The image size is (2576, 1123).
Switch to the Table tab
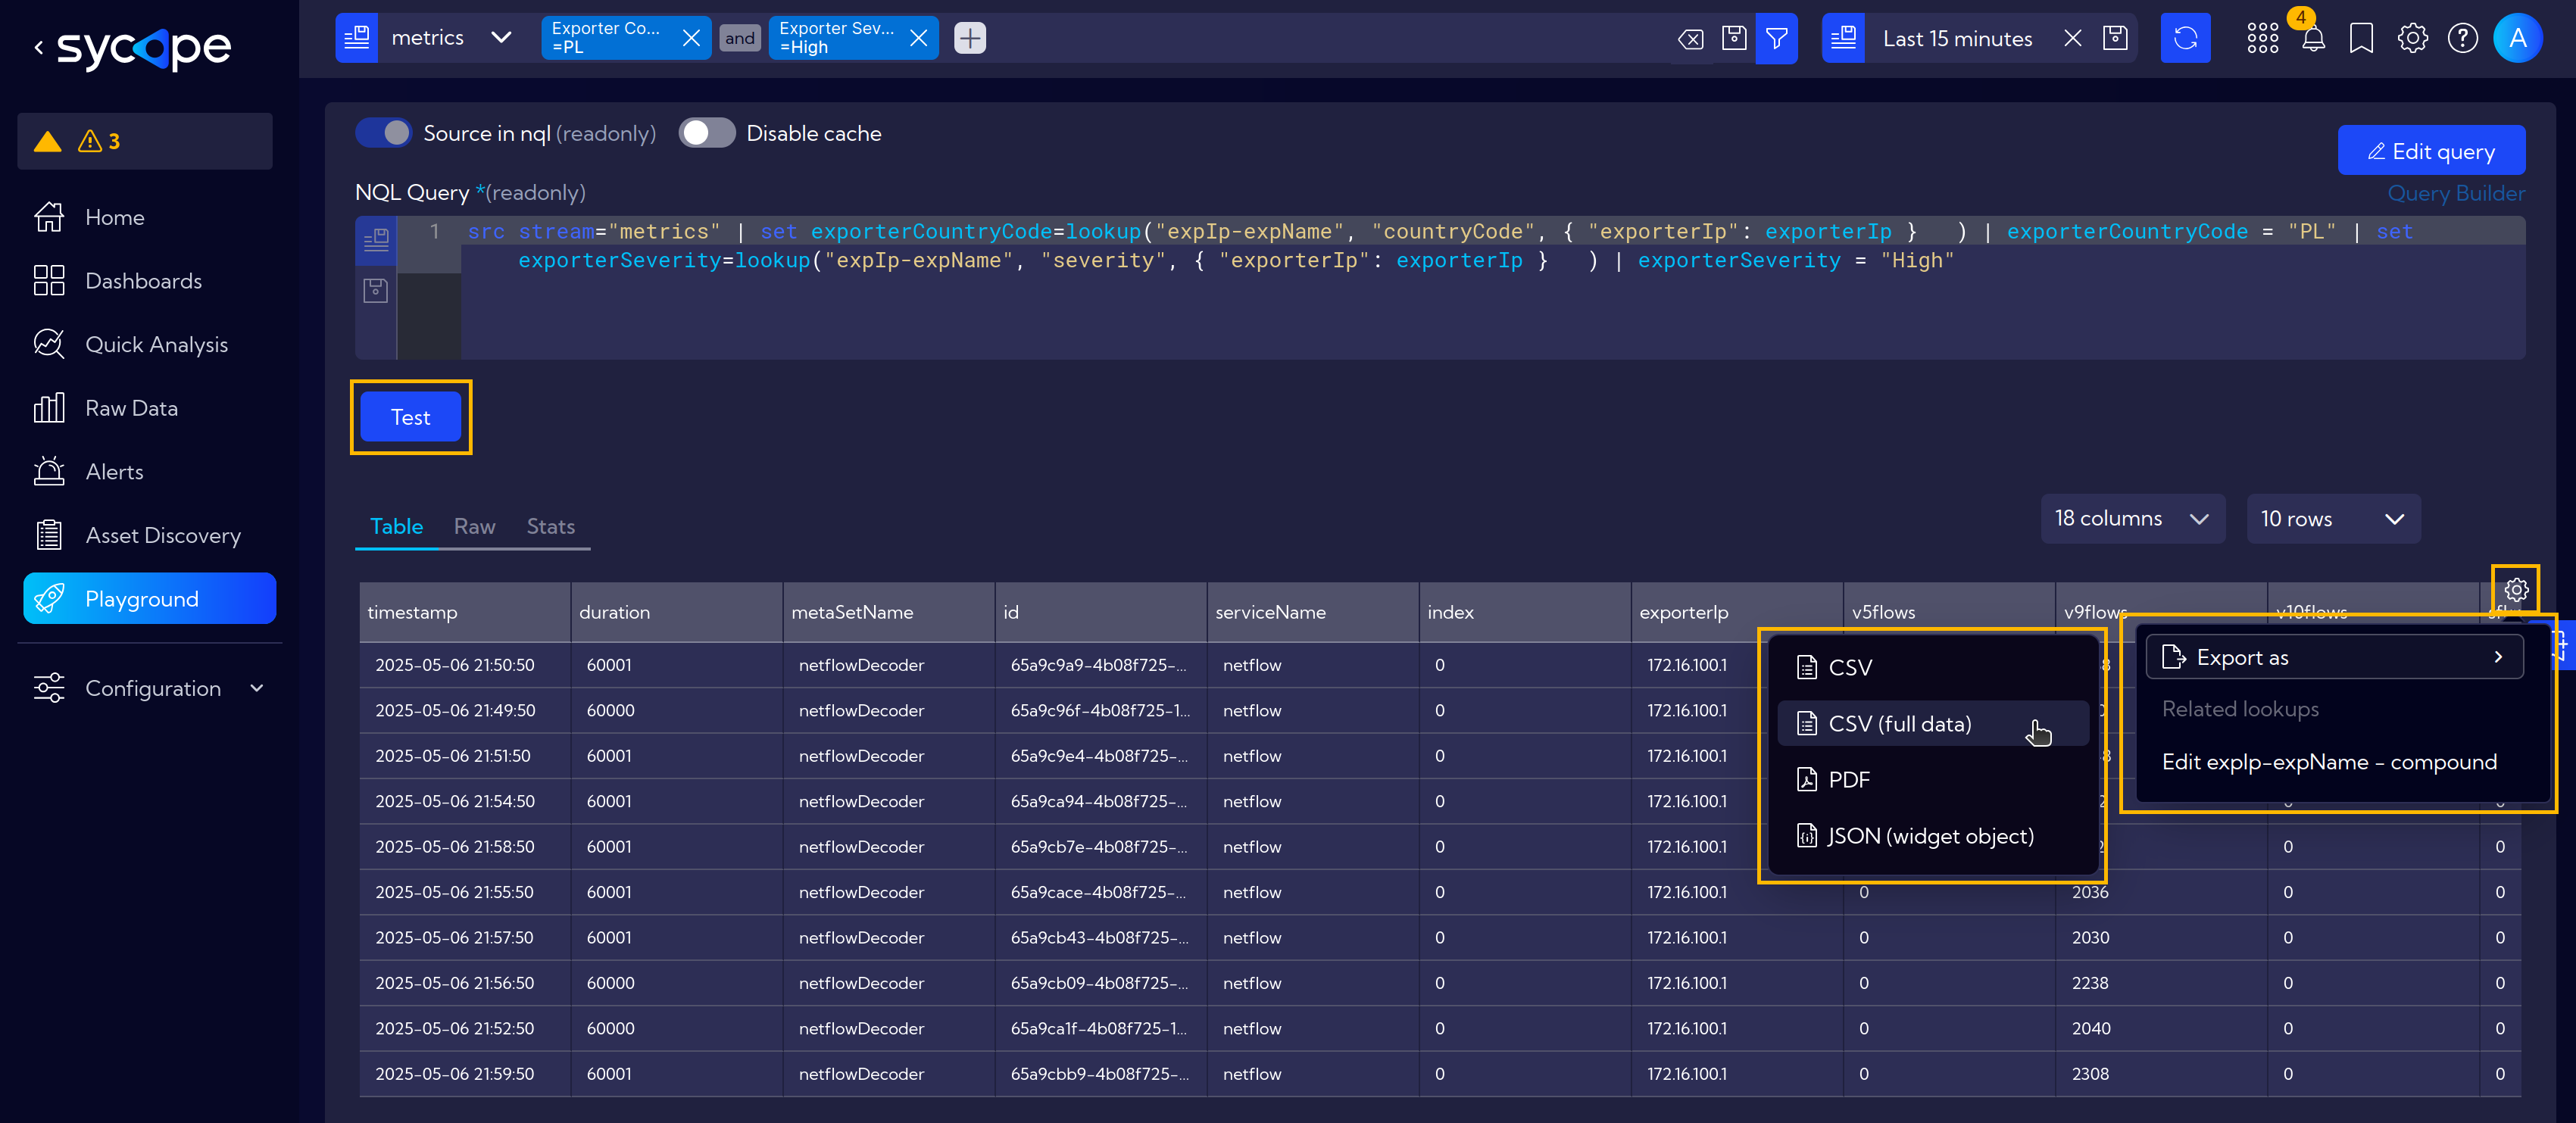(x=396, y=526)
